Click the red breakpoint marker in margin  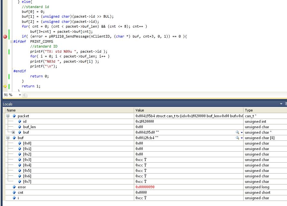point(5,37)
